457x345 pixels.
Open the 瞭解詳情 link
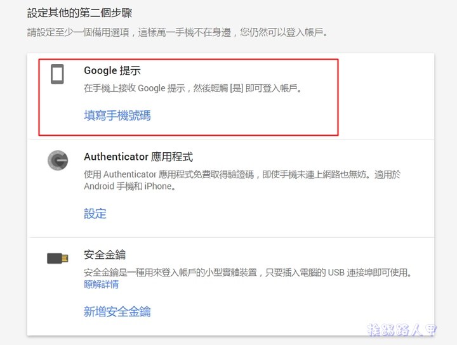[101, 284]
